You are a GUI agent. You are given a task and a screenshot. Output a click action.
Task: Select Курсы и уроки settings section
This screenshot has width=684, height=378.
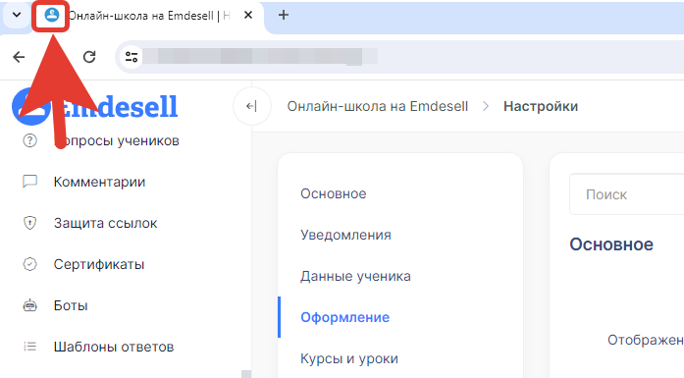[x=349, y=358]
